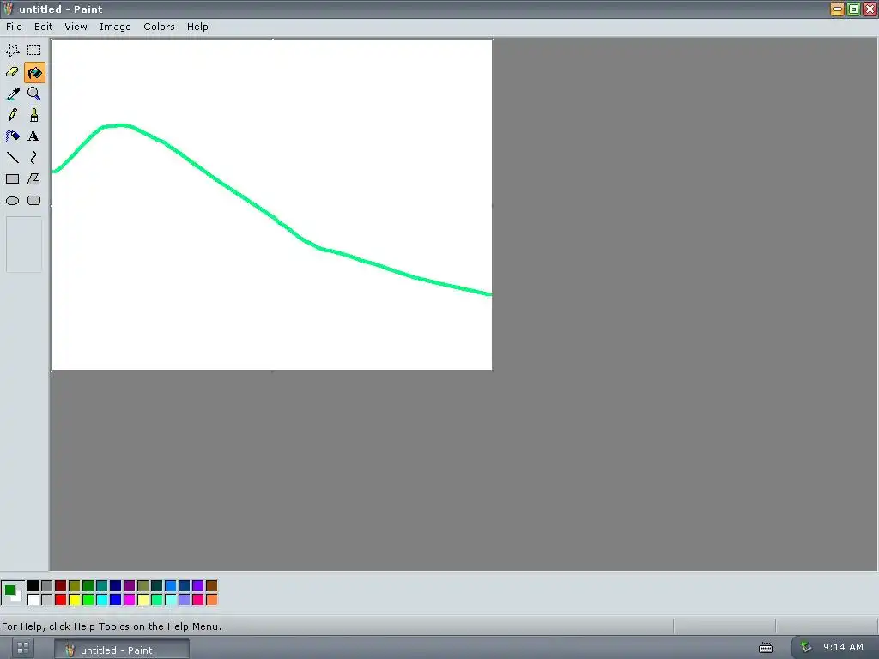Select the Polygon shape tool
Viewport: 879px width, 659px height.
point(34,179)
